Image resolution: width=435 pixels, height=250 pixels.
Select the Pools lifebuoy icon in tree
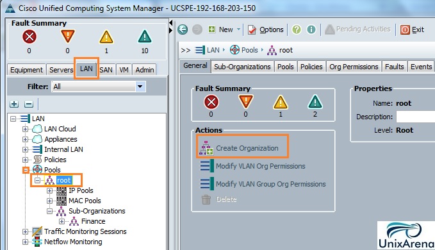point(37,169)
